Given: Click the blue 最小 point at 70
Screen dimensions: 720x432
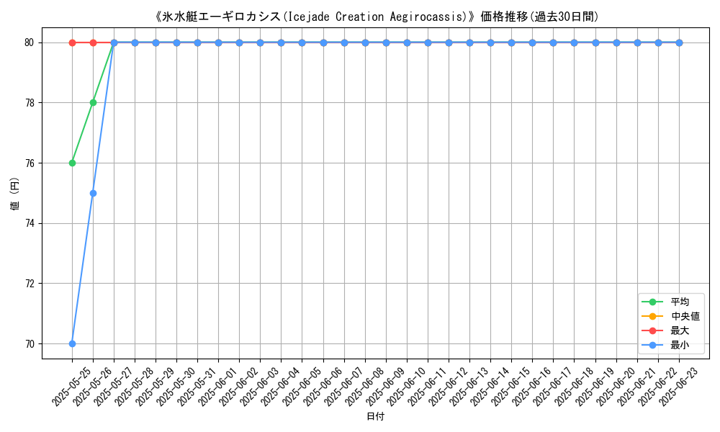Looking at the screenshot, I should [72, 344].
